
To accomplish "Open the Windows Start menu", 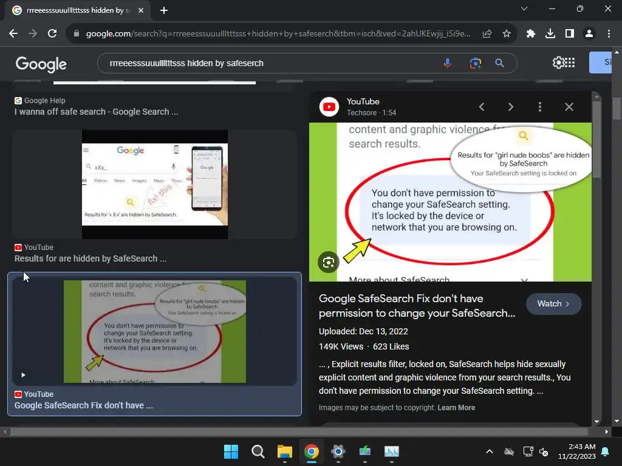I will (231, 451).
